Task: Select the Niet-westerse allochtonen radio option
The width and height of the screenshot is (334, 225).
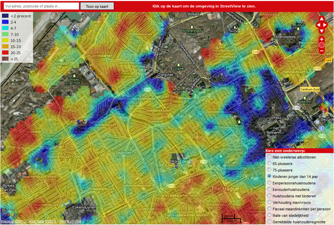Action: click(x=269, y=157)
